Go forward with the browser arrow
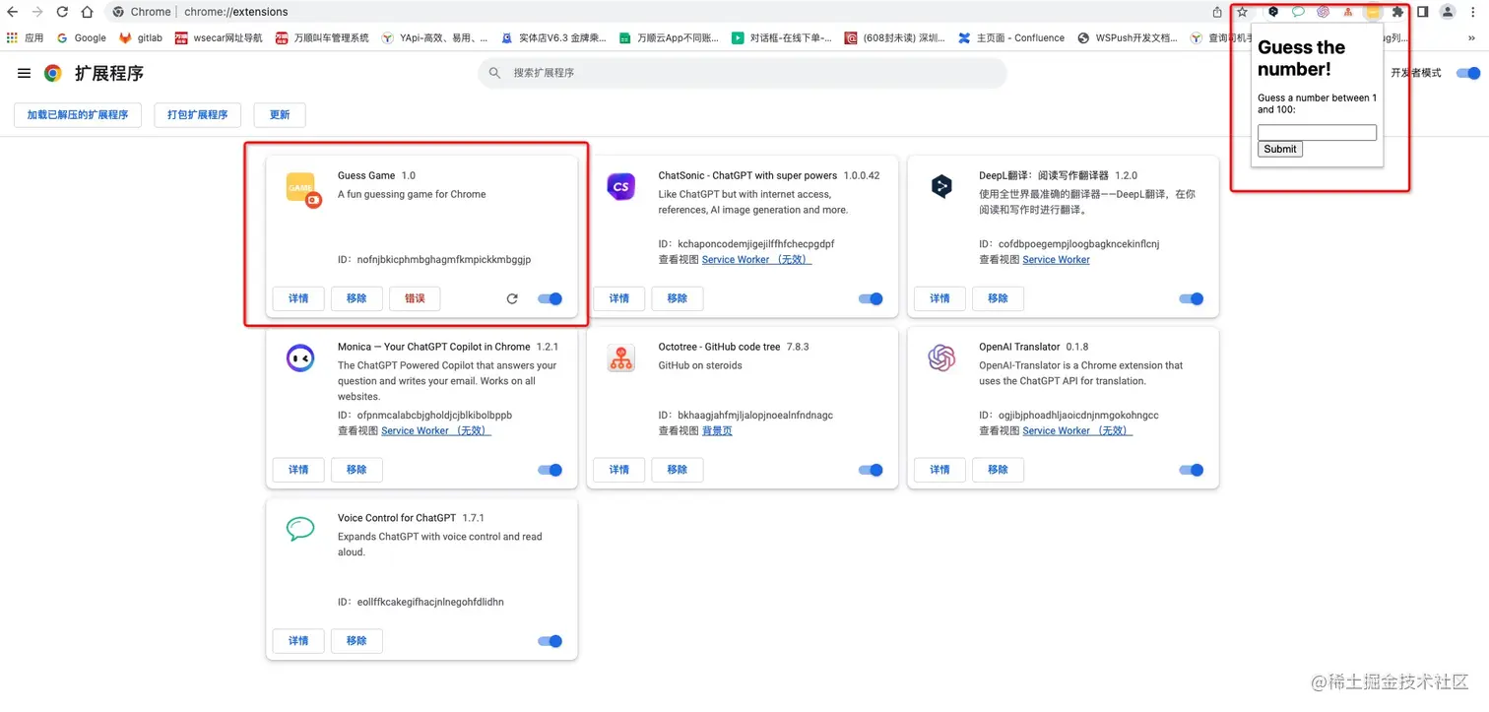This screenshot has height=712, width=1489. click(37, 12)
